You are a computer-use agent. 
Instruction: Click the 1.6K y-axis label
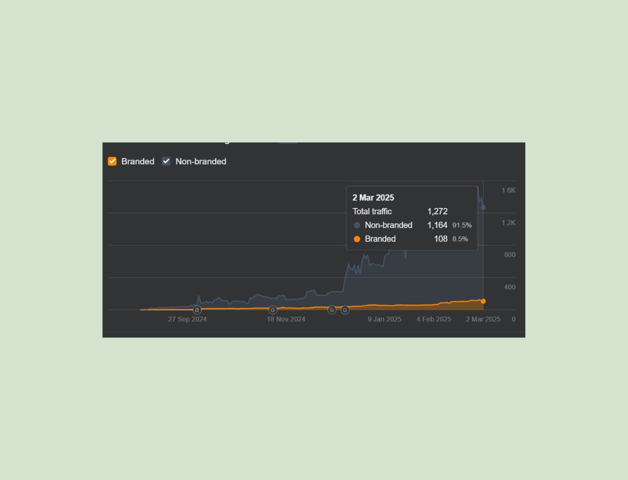coord(508,191)
